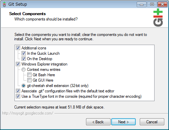Go to the next setup step

click(123, 122)
